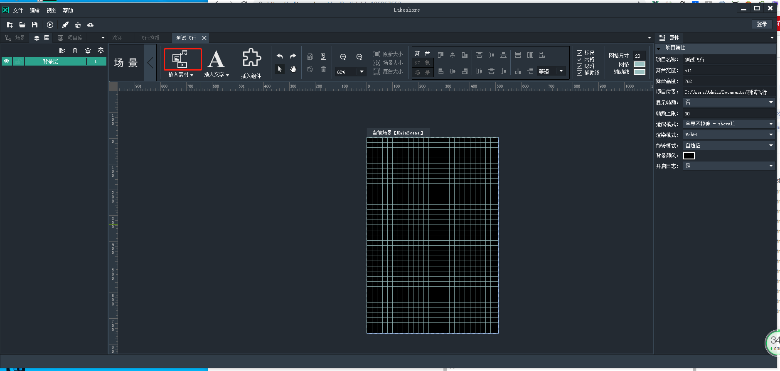This screenshot has width=780, height=371.
Task: Click the toolbar trash delete icon
Action: click(x=323, y=69)
